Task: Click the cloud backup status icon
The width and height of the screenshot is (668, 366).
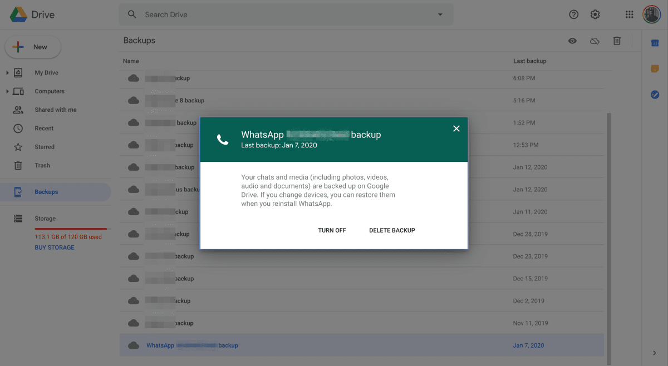Action: point(595,41)
